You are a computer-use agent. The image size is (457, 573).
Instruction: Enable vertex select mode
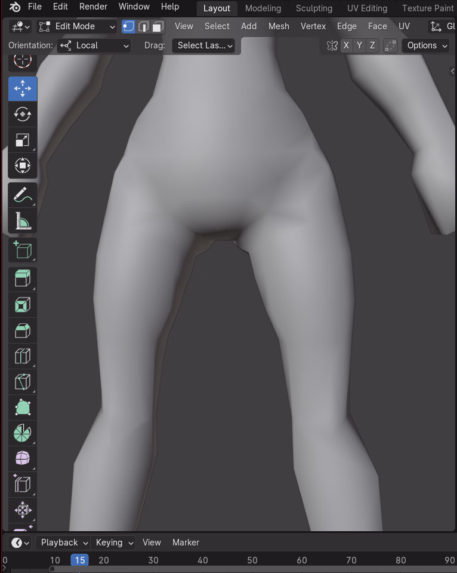tap(128, 26)
